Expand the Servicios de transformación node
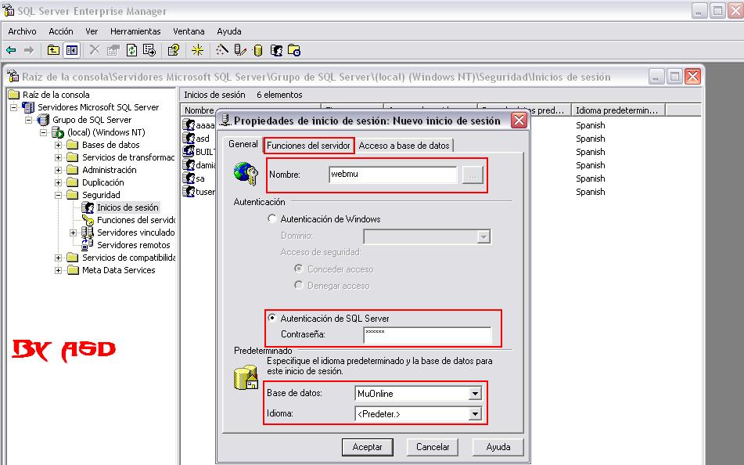 click(58, 157)
